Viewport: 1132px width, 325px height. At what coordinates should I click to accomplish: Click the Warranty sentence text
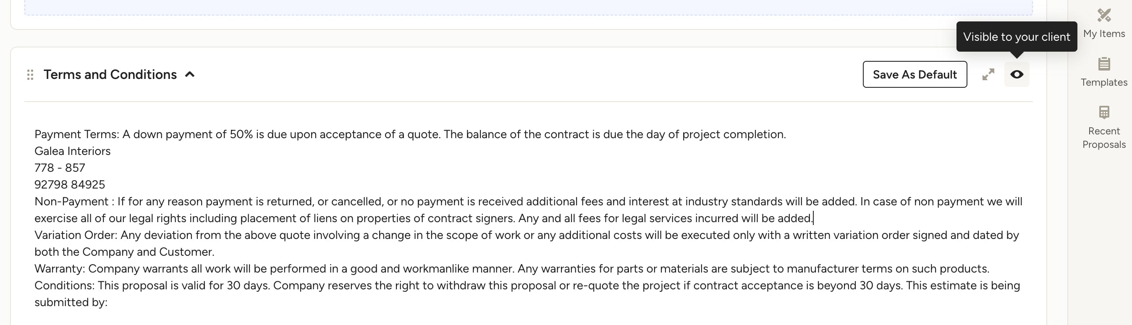tap(512, 269)
